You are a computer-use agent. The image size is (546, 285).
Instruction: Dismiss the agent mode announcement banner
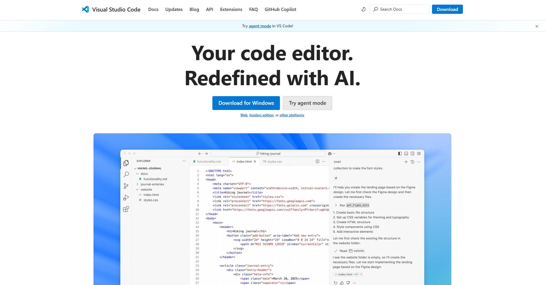537,26
